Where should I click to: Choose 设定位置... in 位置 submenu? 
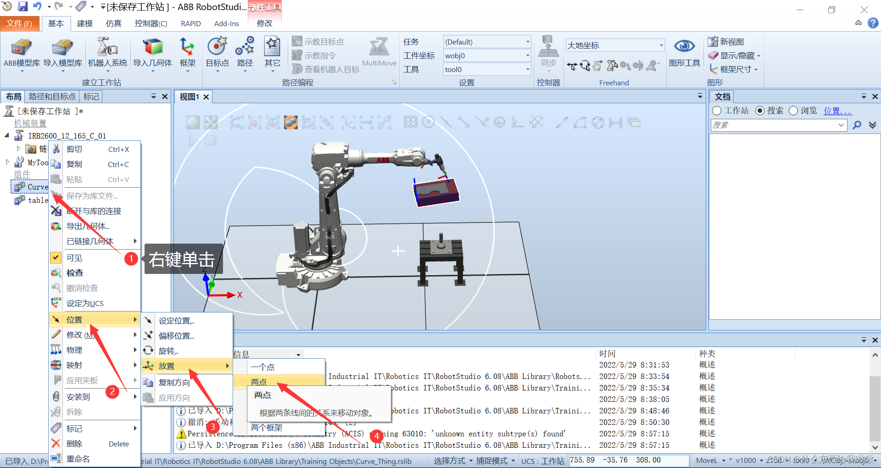pos(187,321)
